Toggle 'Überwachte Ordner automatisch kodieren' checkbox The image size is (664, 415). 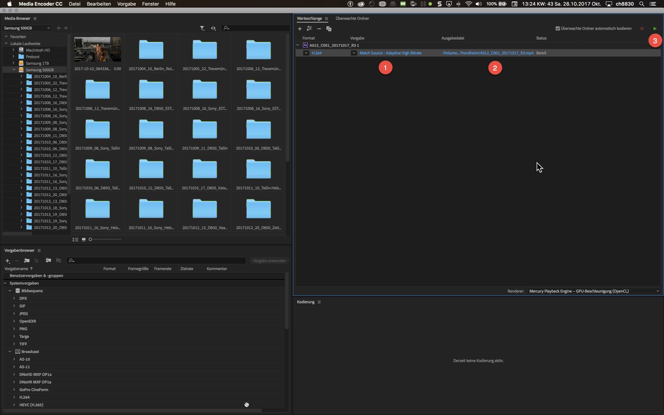pos(557,28)
